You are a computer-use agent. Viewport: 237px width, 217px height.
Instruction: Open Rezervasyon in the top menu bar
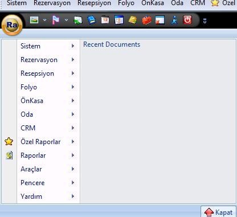pyautogui.click(x=52, y=3)
